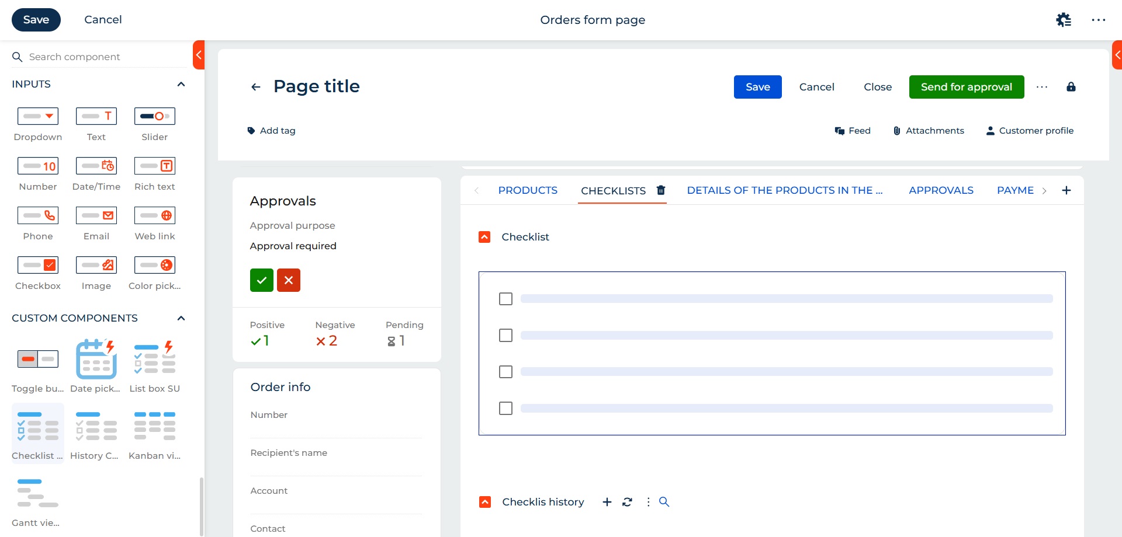Click the Send for approval button

tap(966, 87)
